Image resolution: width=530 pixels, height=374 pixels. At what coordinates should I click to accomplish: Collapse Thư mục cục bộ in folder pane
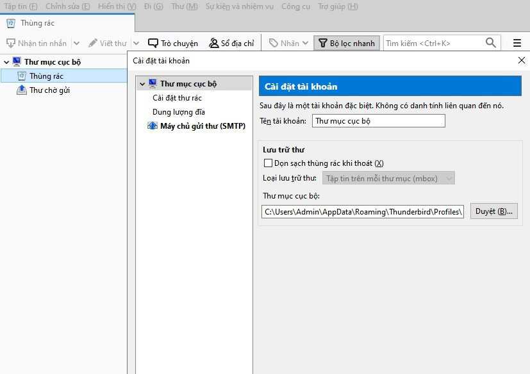(6, 62)
